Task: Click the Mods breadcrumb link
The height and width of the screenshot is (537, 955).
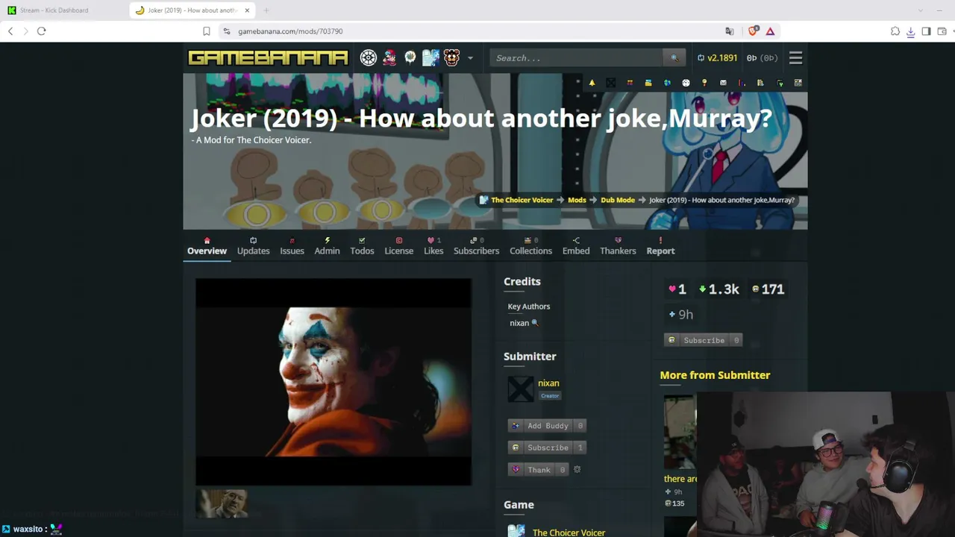Action: (x=577, y=200)
